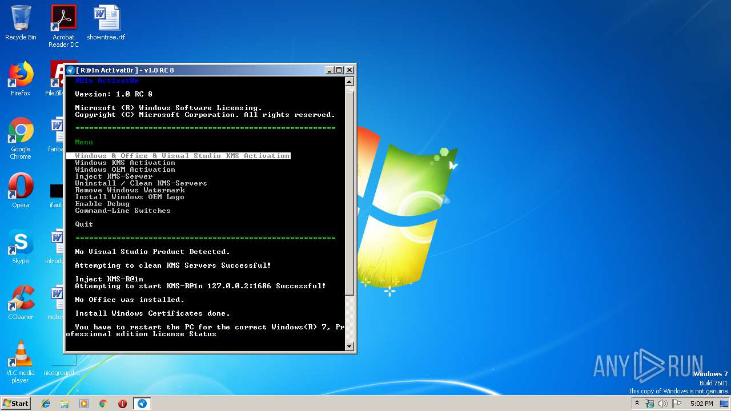Choose Uninstall / Clean KMS-Servers option

tap(141, 183)
